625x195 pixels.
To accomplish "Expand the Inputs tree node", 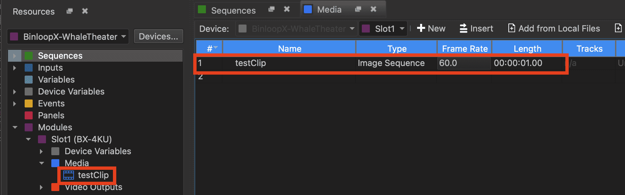I will [15, 68].
